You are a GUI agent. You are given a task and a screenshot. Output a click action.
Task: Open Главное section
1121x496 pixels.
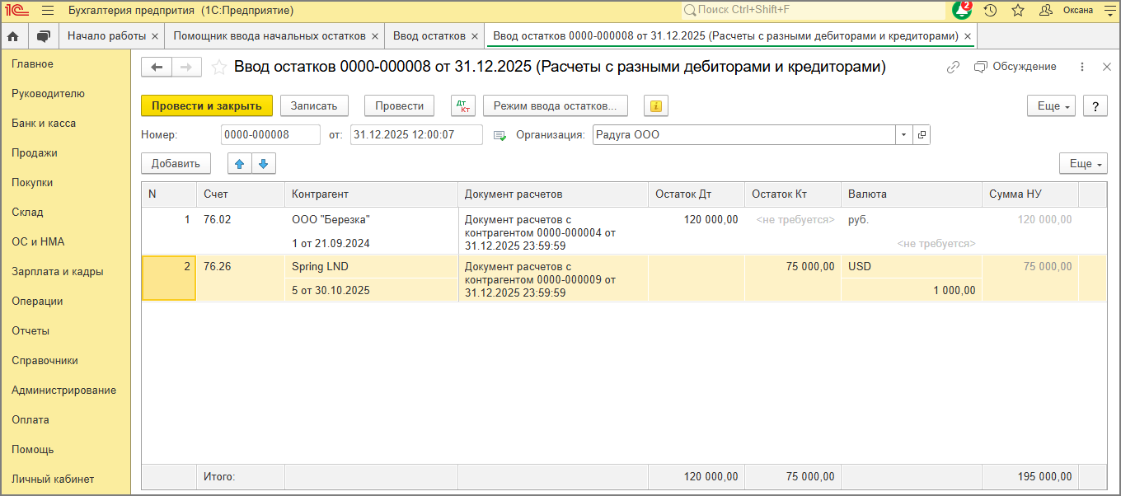click(32, 63)
